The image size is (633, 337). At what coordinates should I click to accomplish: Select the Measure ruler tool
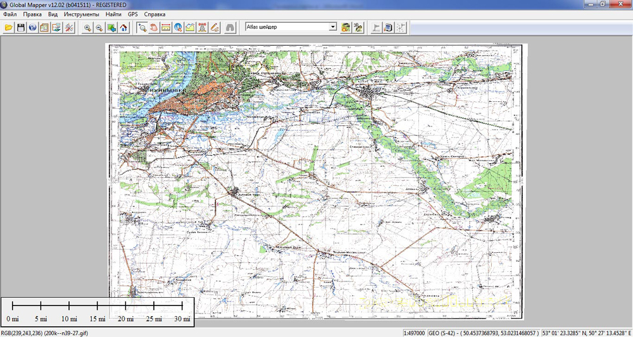166,27
